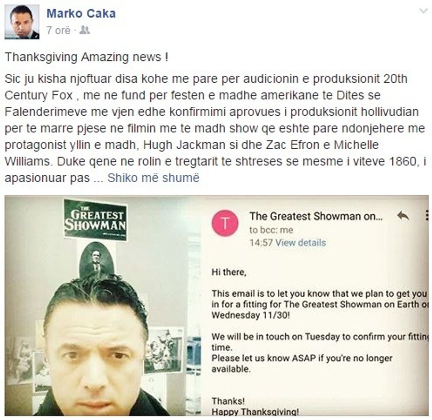
Task: Expand post with 'Shiko më shumë'
Action: (x=153, y=178)
